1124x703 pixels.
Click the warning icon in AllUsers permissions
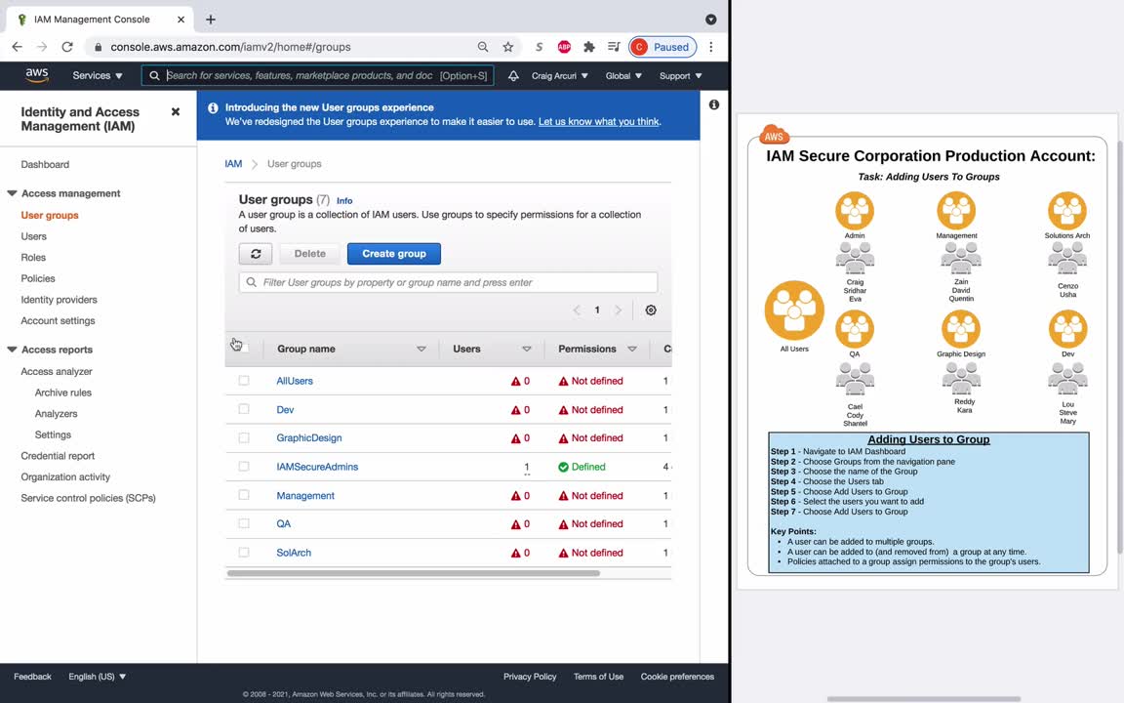563,381
